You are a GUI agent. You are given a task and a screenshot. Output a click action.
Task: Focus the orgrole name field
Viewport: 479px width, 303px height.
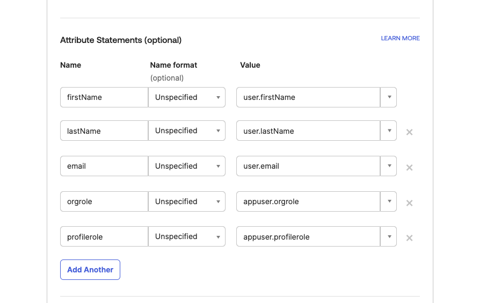coord(104,201)
